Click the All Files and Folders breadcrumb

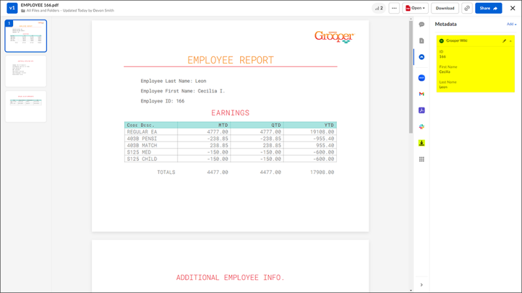coord(42,10)
